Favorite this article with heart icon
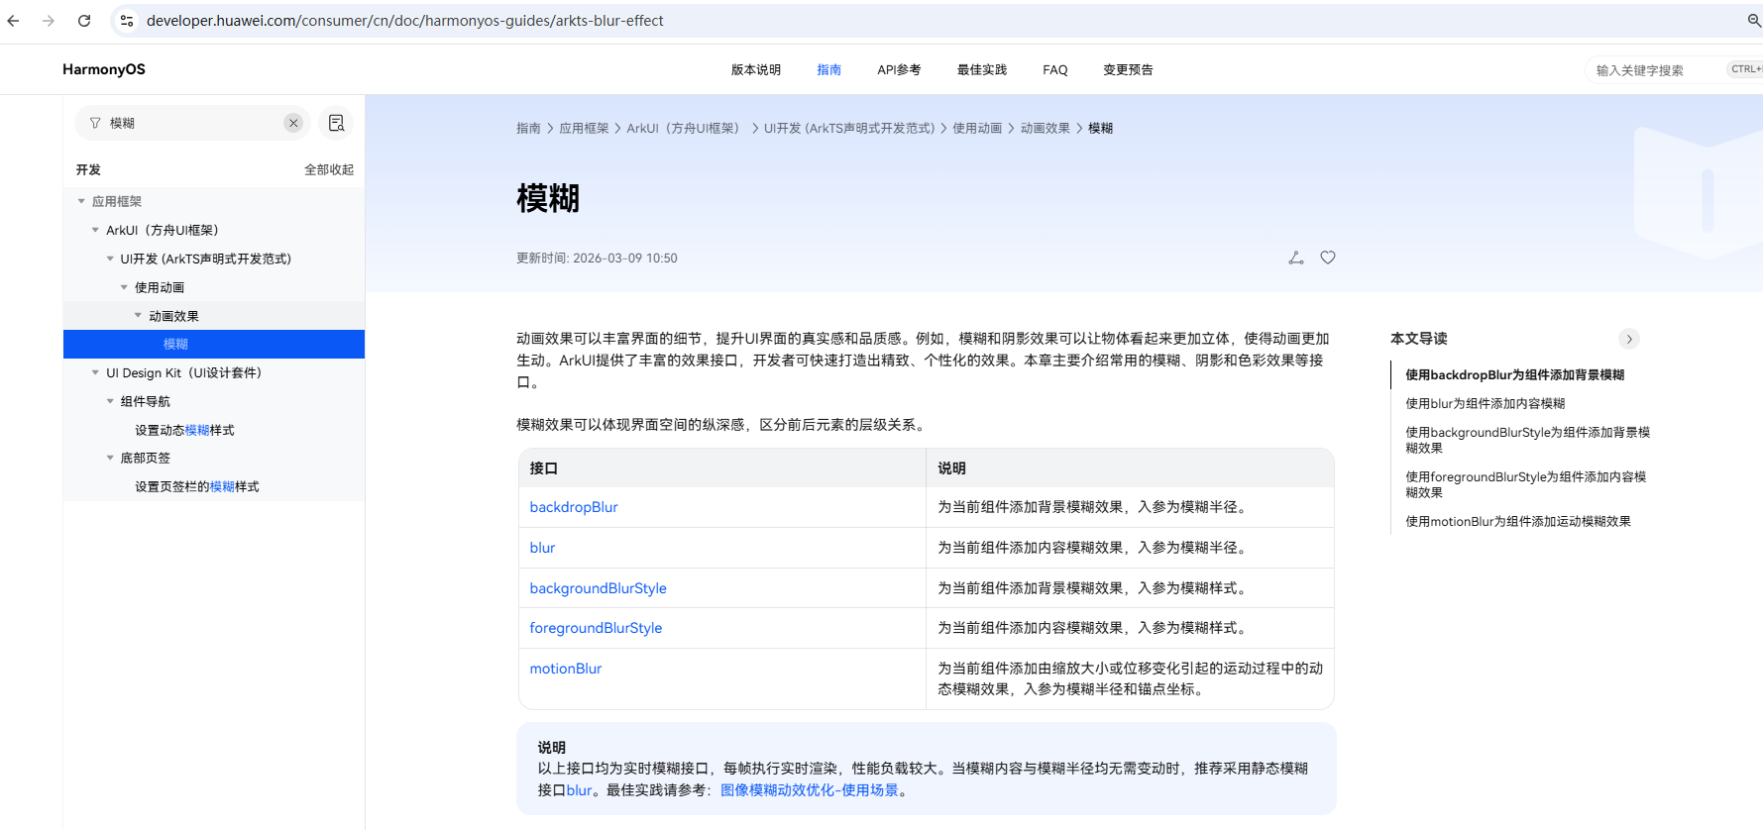This screenshot has height=830, width=1763. (x=1328, y=258)
